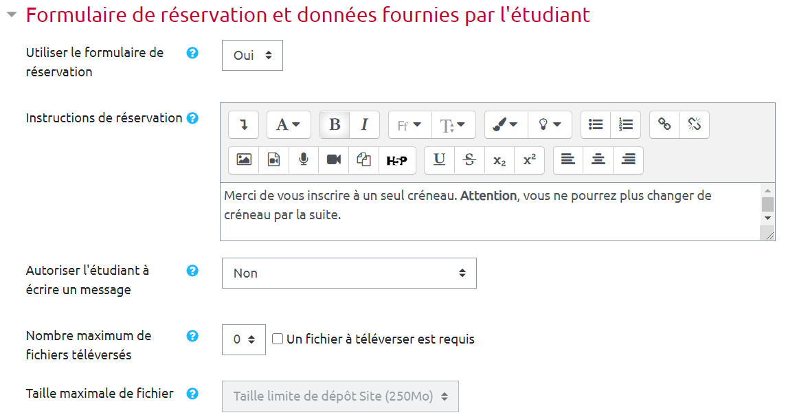Toggle Italic formatting in editor

(x=365, y=124)
